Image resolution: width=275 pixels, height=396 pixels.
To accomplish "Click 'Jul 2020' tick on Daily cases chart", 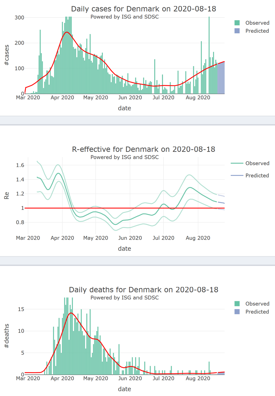I will click(163, 98).
